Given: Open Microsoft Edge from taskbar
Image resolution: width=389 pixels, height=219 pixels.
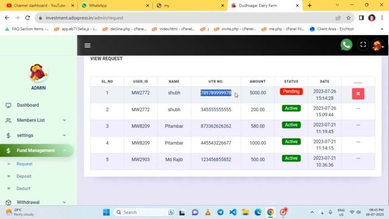Looking at the screenshot, I should coord(258,212).
